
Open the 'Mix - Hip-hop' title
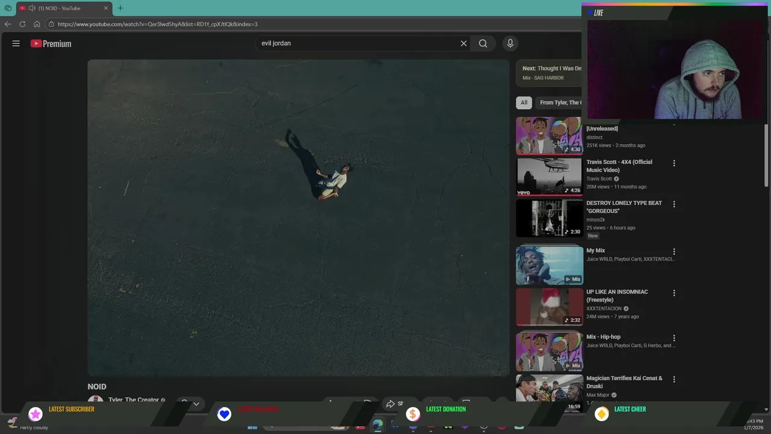(x=603, y=337)
